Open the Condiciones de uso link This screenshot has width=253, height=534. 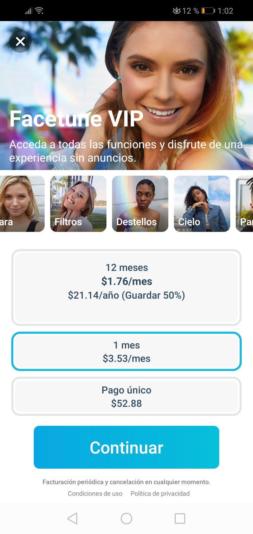pos(95,493)
